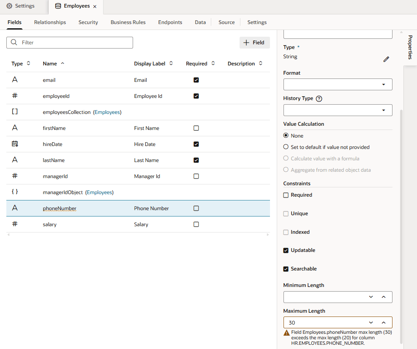Click the string type icon for firstName row
This screenshot has width=417, height=349.
coord(15,127)
